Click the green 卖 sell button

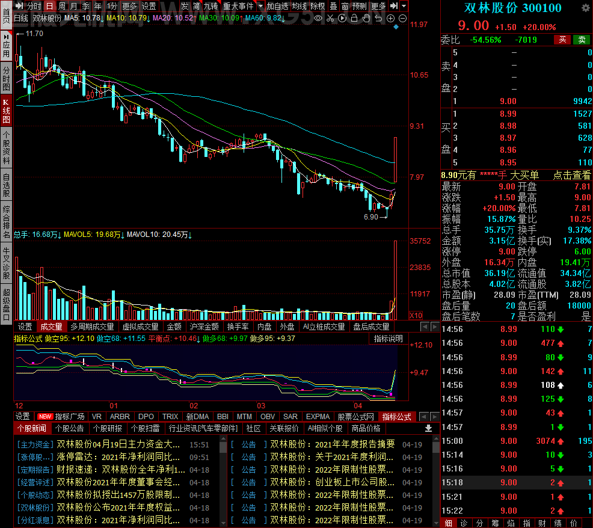click(582, 40)
